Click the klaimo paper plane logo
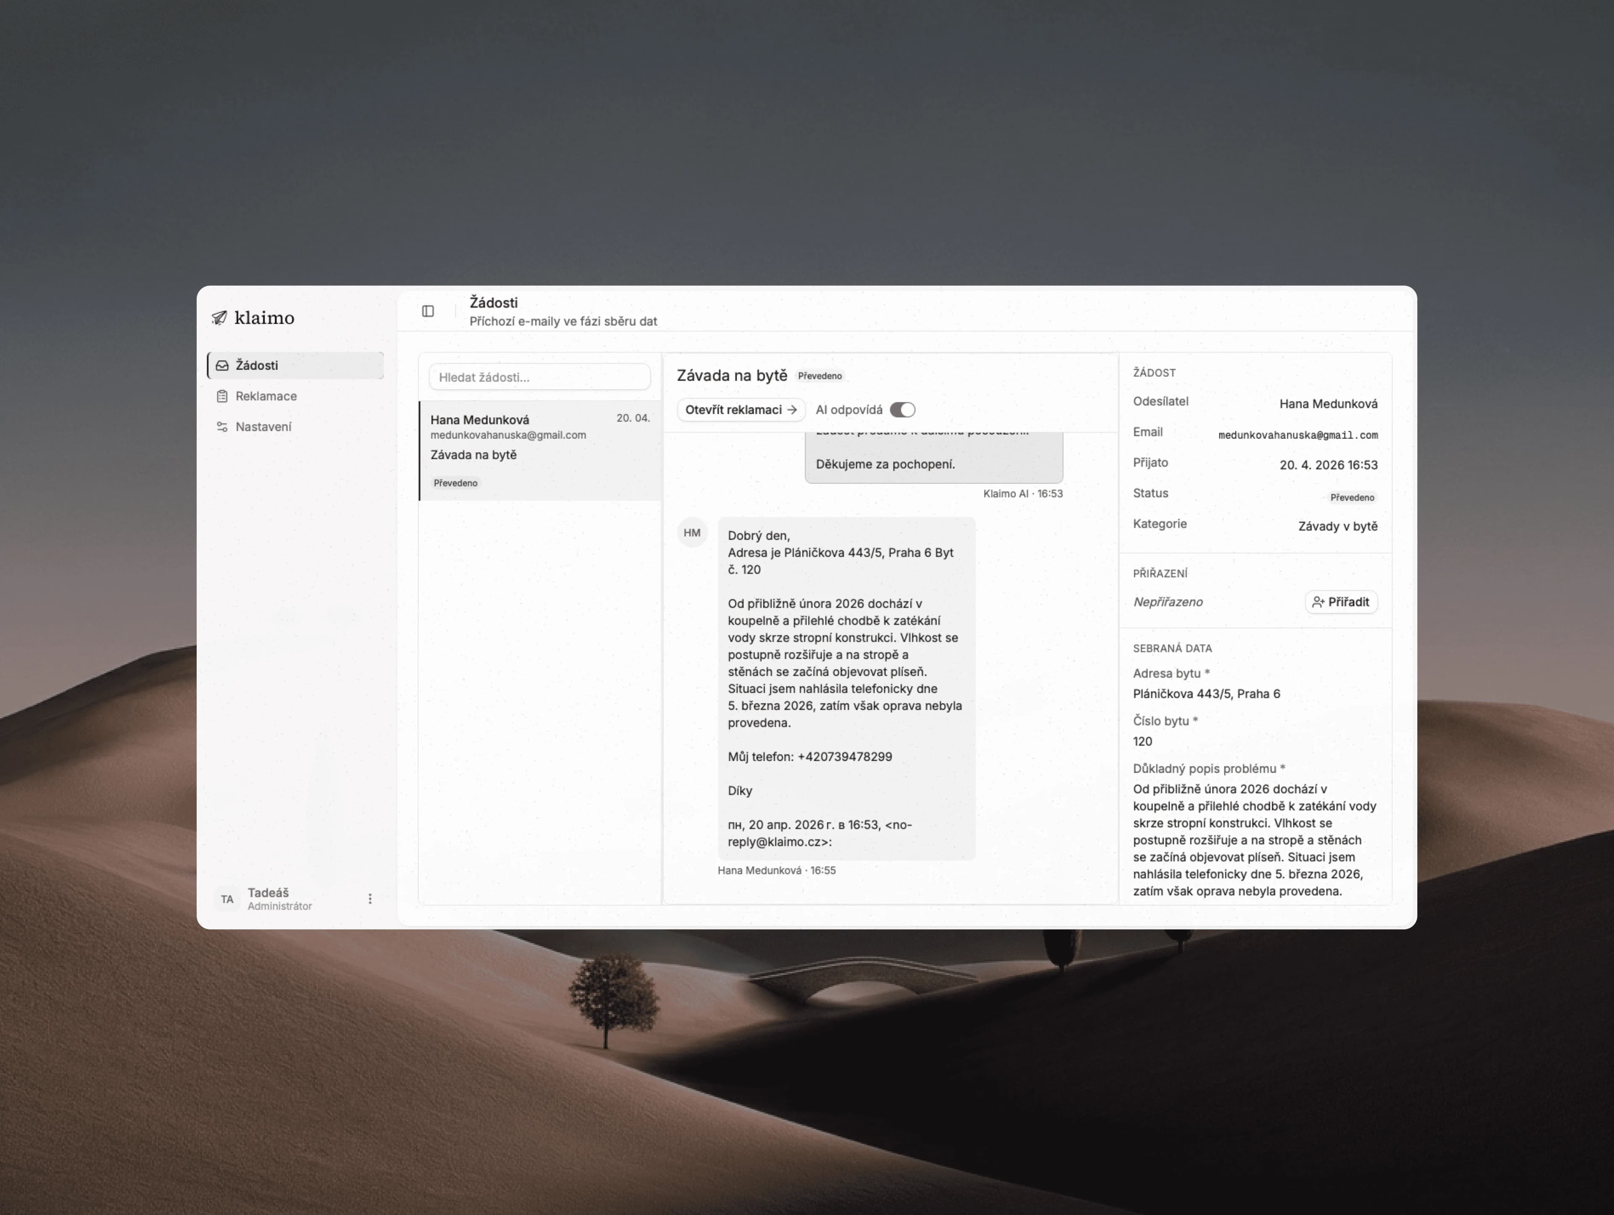This screenshot has height=1215, width=1614. click(219, 317)
